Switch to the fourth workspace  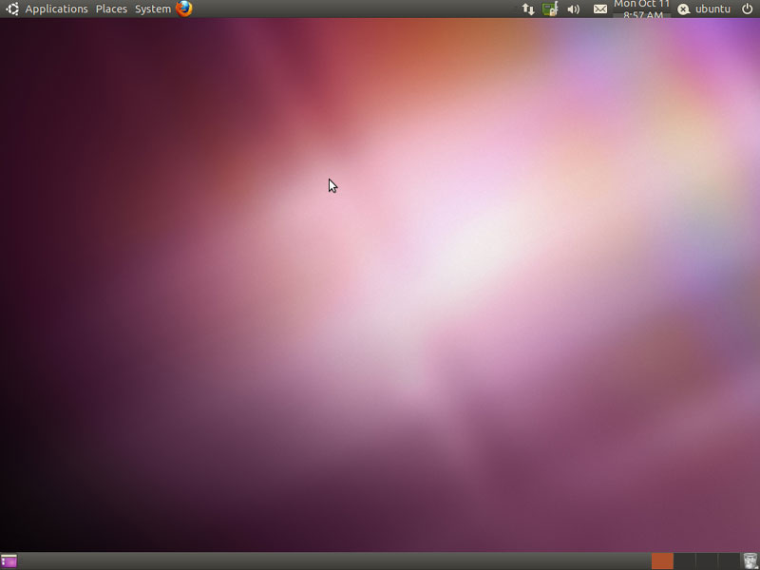(x=729, y=561)
